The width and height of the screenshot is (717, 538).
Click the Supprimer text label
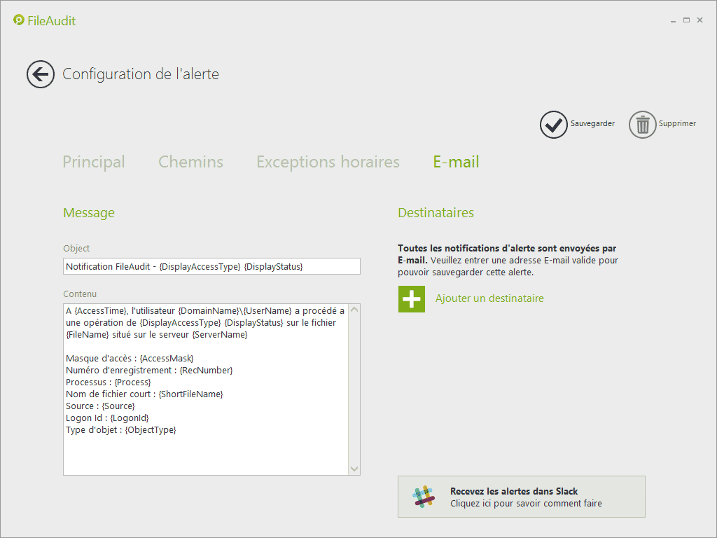click(677, 124)
